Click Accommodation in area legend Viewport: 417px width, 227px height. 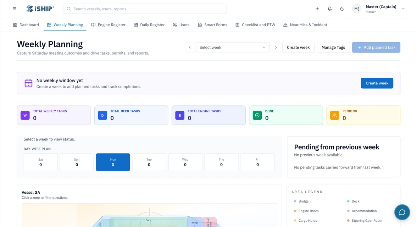(x=362, y=211)
